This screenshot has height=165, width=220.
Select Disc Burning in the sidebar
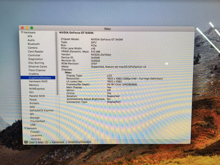[36, 63]
